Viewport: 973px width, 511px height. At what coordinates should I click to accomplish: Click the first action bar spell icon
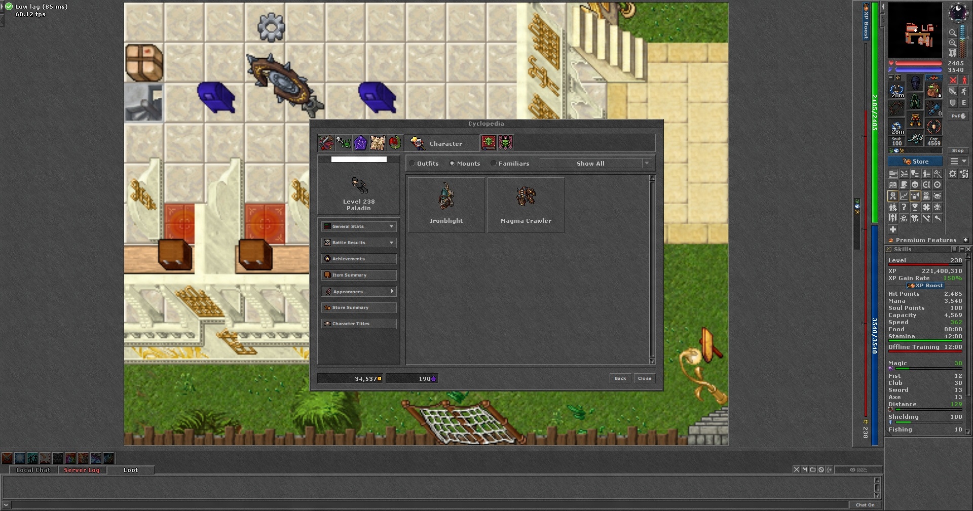coord(7,458)
